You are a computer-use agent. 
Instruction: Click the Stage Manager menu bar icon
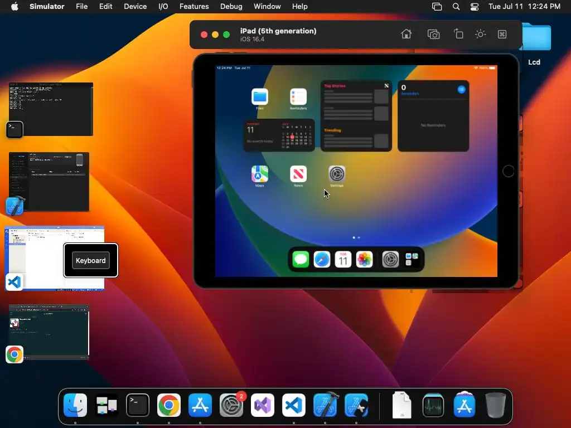(x=437, y=7)
